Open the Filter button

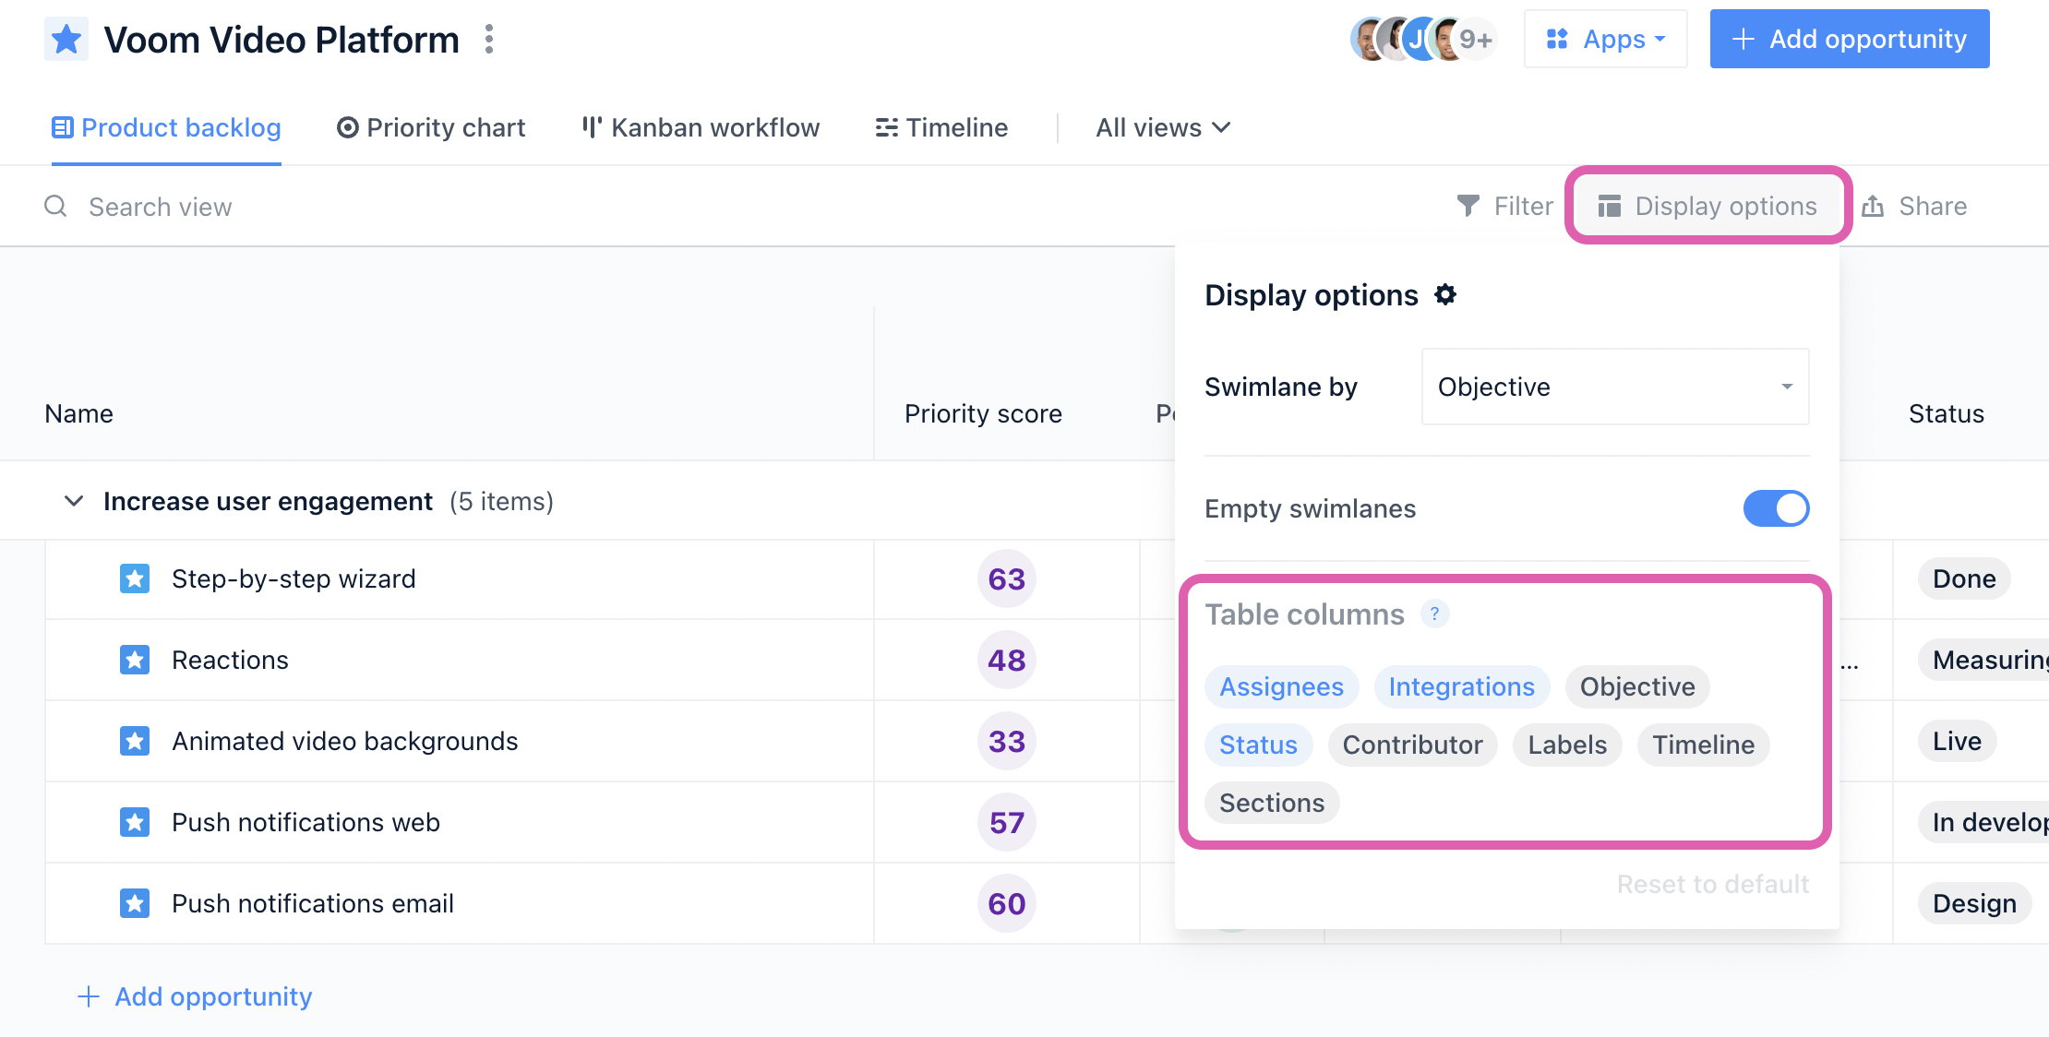pyautogui.click(x=1504, y=206)
